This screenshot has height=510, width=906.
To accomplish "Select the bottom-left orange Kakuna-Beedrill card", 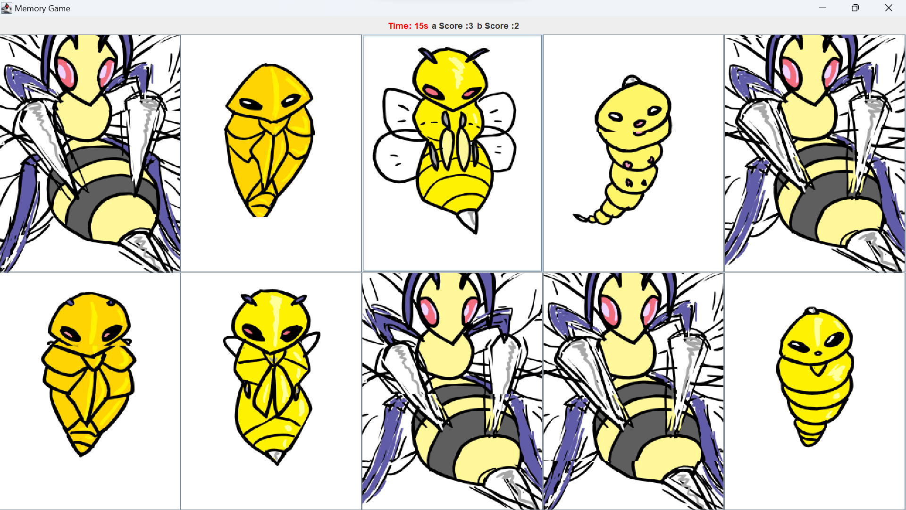I will pos(90,391).
